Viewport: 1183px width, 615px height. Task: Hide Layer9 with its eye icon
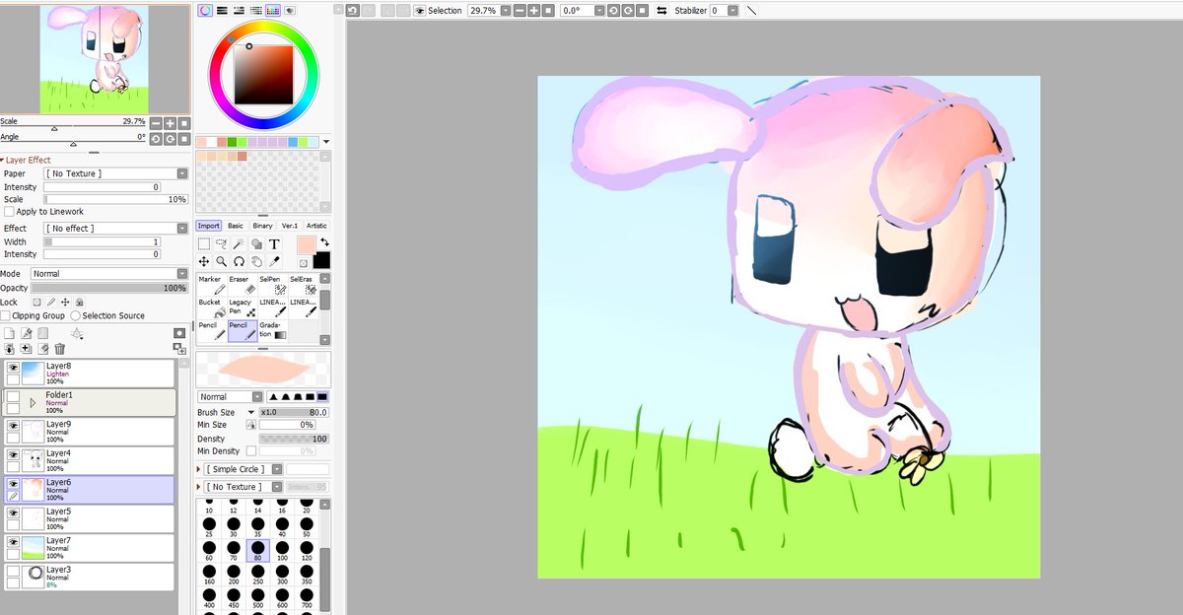click(x=13, y=426)
